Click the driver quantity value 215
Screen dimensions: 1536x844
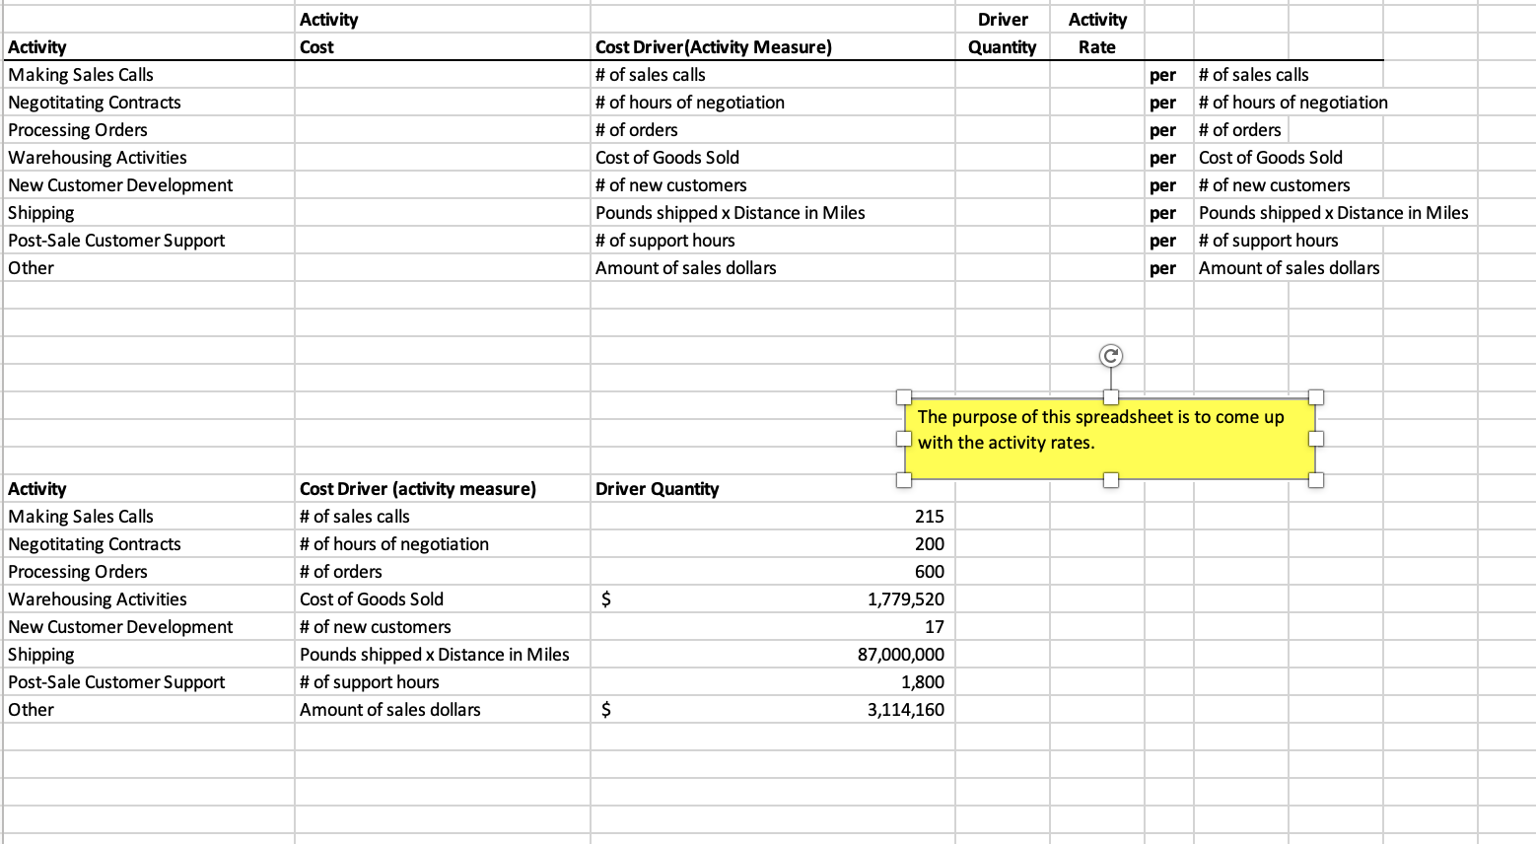point(929,516)
